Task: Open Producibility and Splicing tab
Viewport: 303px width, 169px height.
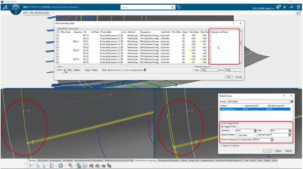Action: [x=145, y=160]
